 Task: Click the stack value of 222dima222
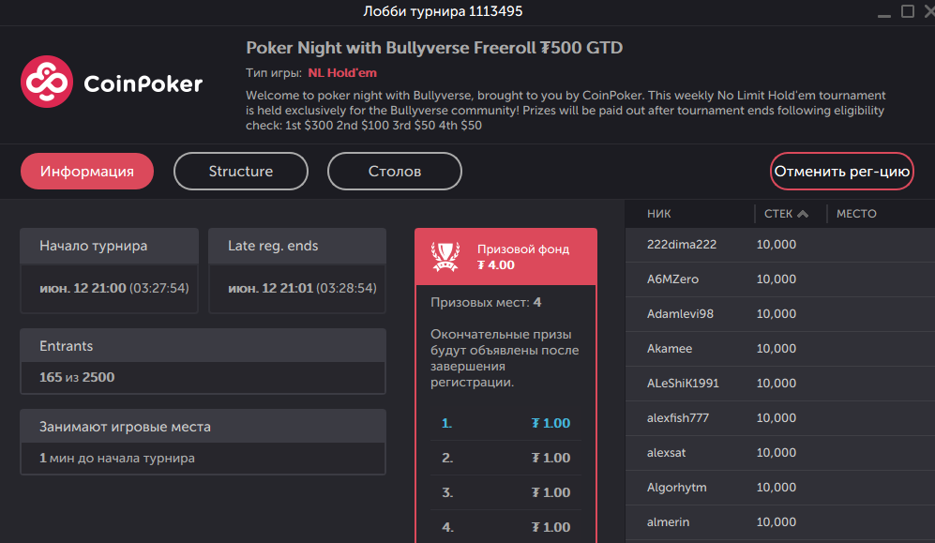[x=777, y=245]
